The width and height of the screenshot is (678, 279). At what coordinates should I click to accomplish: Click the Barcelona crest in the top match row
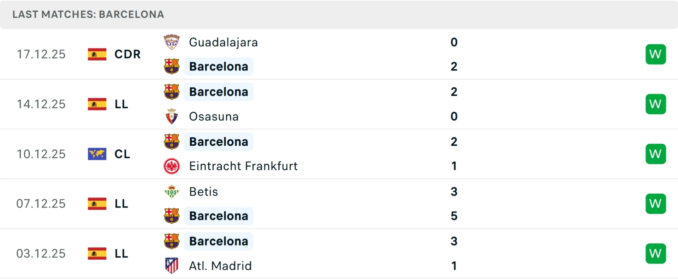172,66
